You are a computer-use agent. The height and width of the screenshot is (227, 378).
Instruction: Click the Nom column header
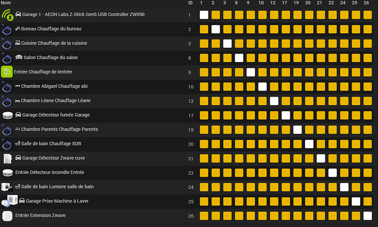click(x=6, y=3)
